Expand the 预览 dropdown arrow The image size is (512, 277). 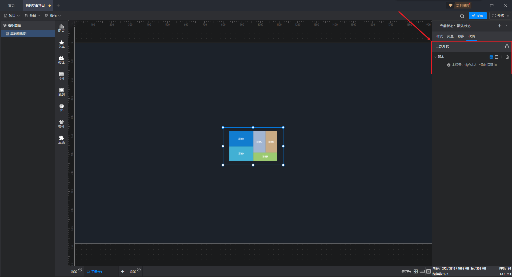point(508,16)
